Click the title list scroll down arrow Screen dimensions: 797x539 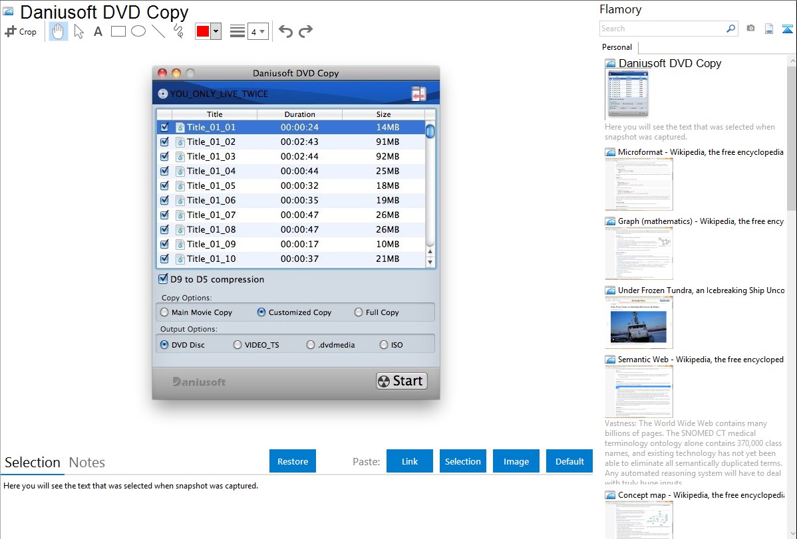click(x=430, y=263)
